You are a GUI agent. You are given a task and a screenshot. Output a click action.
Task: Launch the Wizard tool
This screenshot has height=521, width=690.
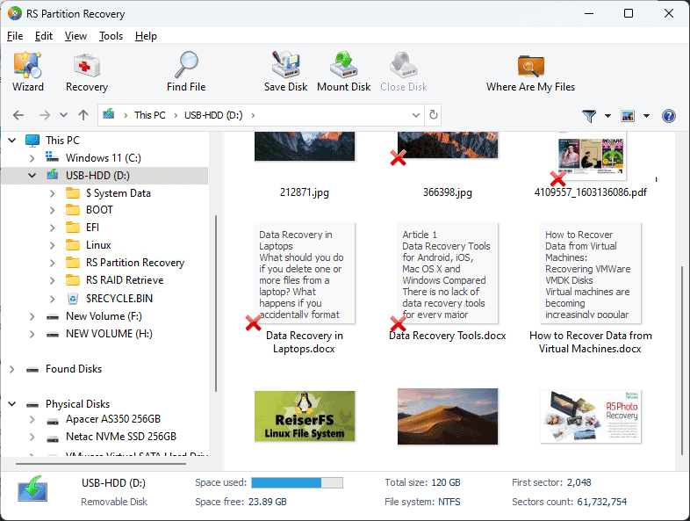click(x=28, y=71)
